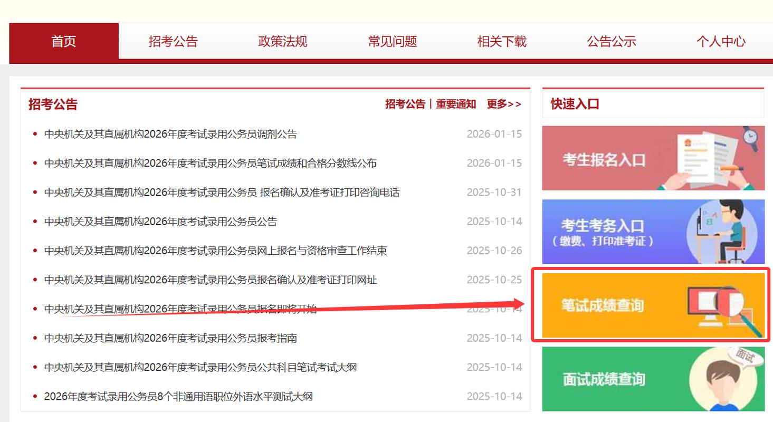Viewport: 773px width, 422px height.
Task: Open the 常见问题 menu item
Action: (x=393, y=42)
